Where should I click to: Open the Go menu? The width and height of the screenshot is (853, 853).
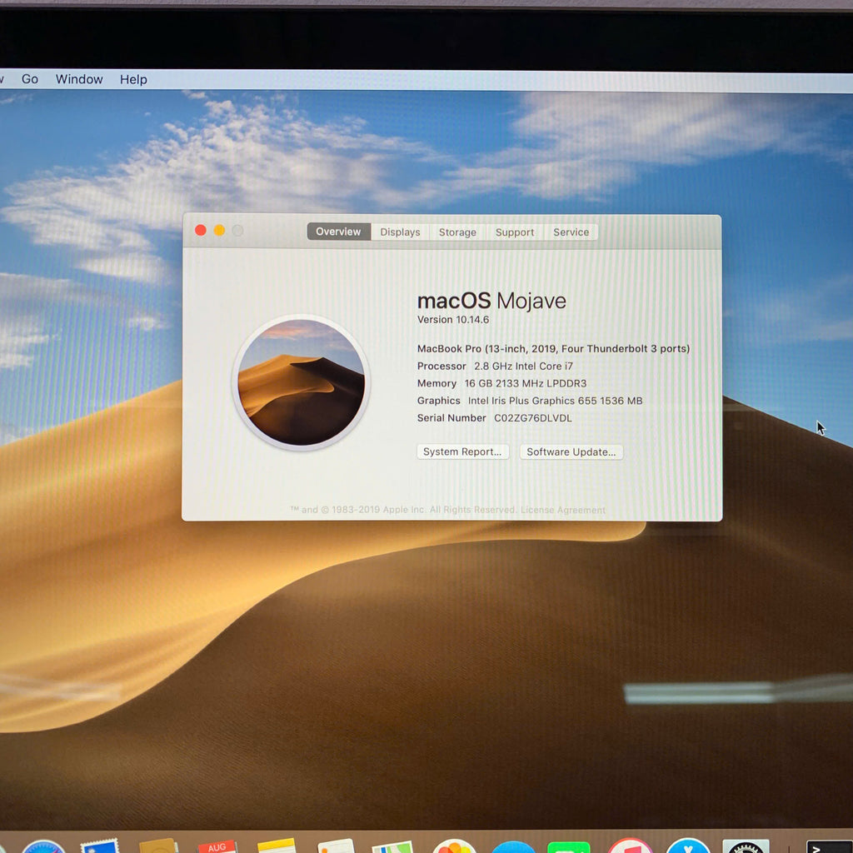point(29,79)
